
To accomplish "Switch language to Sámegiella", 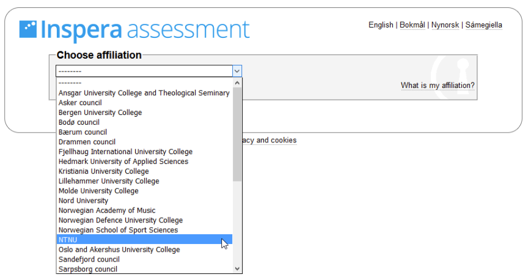I will tap(483, 25).
